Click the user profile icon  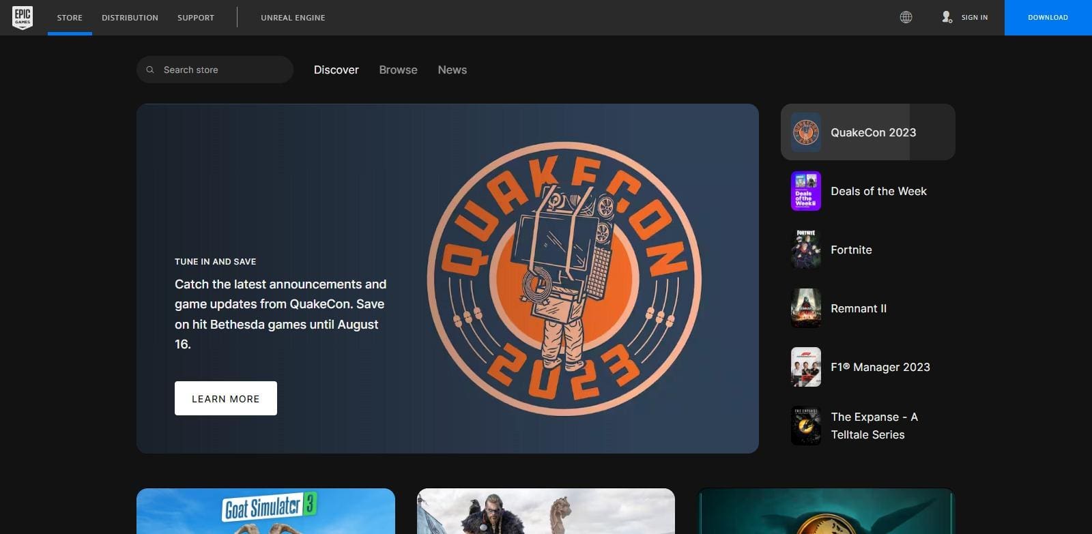coord(947,17)
